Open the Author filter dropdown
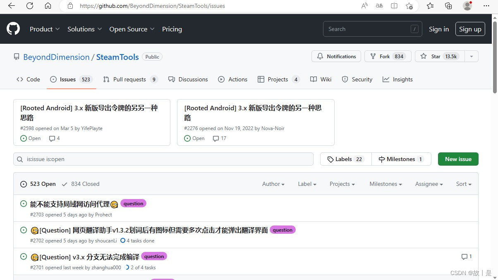The image size is (498, 280). coord(273,184)
